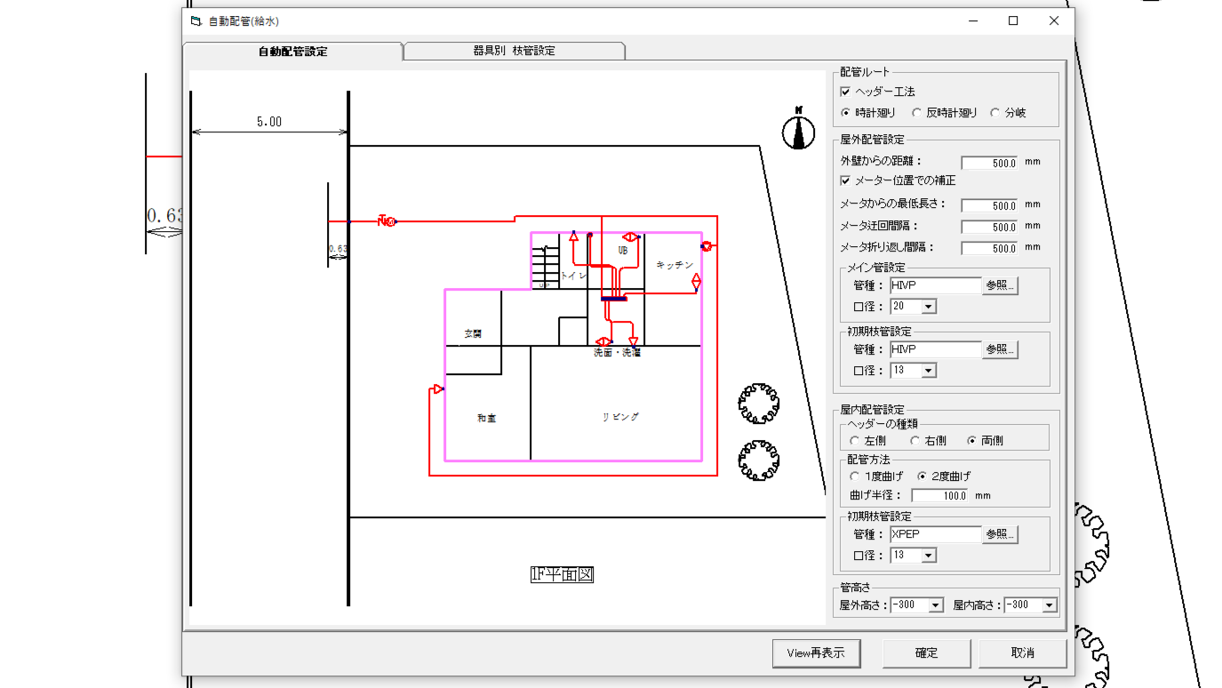Click the upper tree symbol in the yard
The width and height of the screenshot is (1222, 688).
pyautogui.click(x=759, y=404)
